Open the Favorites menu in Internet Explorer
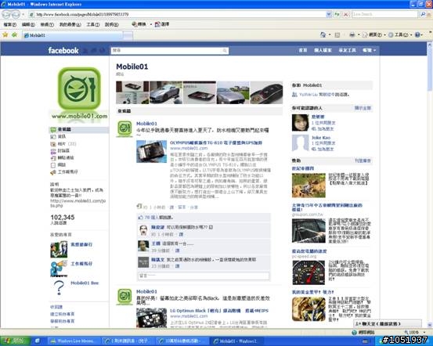The height and width of the screenshot is (346, 433). pyautogui.click(x=70, y=24)
